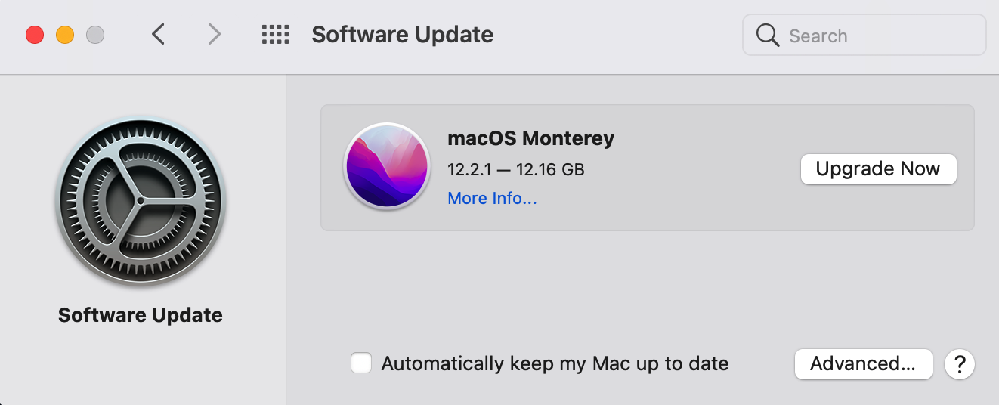The image size is (999, 405).
Task: Click the Software Update gear icon
Action: (141, 201)
